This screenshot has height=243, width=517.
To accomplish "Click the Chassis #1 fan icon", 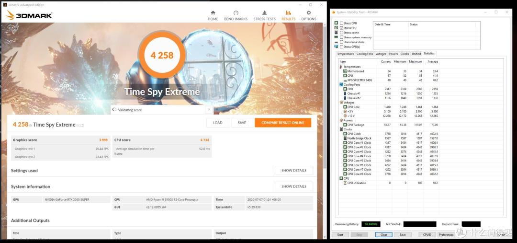I will pyautogui.click(x=345, y=93).
